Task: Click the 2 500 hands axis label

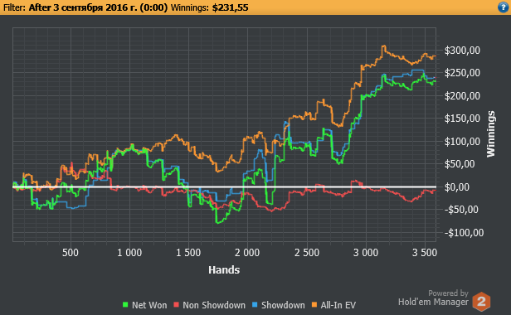Action: (x=307, y=253)
